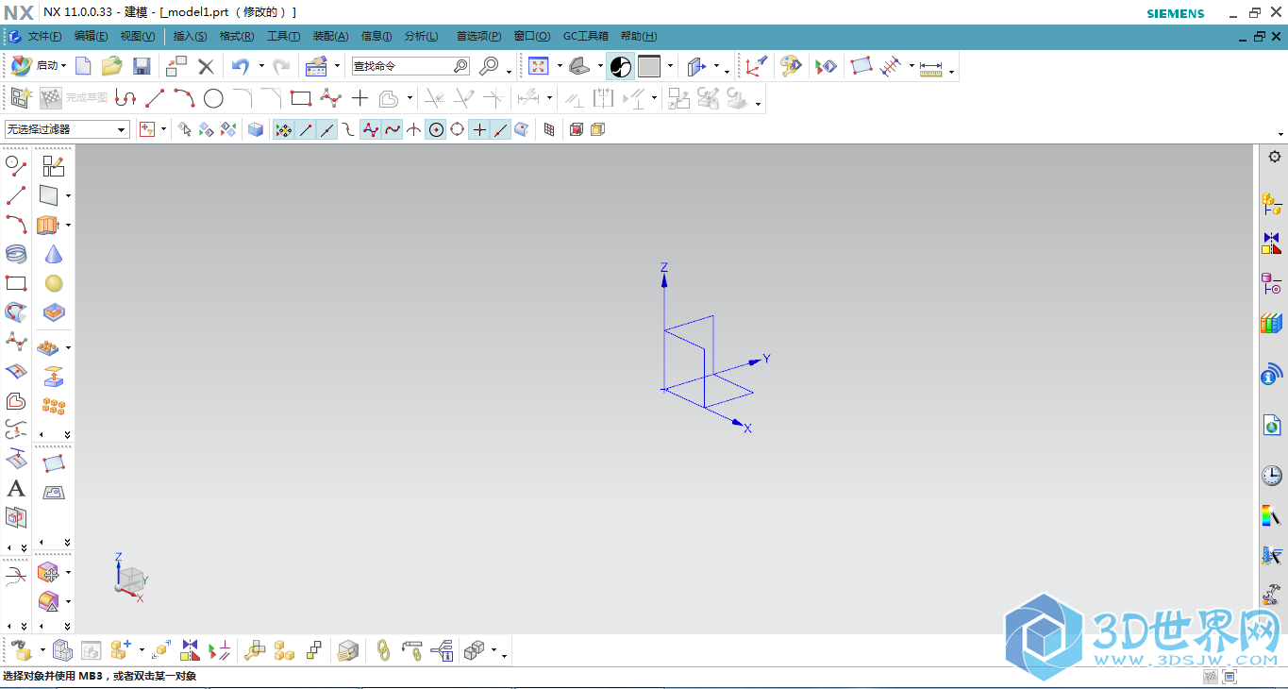Click the Mirror Assembly icon in the bottom toolbar
Image resolution: width=1288 pixels, height=689 pixels.
[x=191, y=649]
